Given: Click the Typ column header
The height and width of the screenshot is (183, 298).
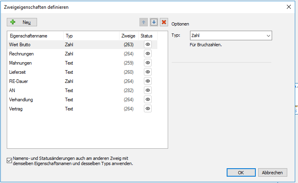Looking at the screenshot, I should click(91, 36).
